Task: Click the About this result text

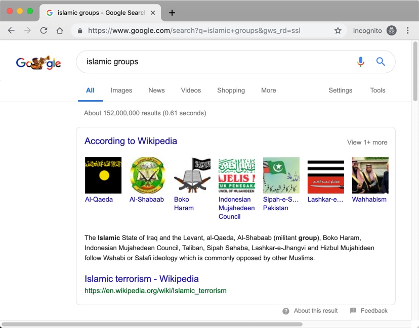Action: tap(316, 311)
